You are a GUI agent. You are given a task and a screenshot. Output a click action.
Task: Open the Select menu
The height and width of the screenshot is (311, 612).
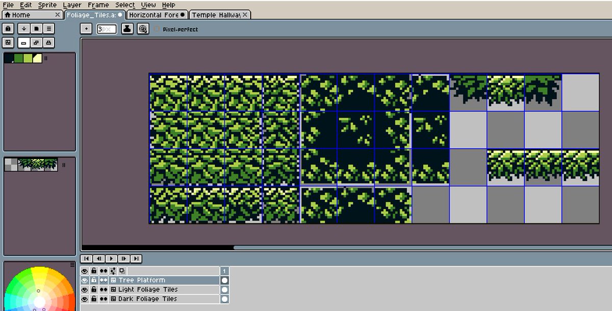125,5
